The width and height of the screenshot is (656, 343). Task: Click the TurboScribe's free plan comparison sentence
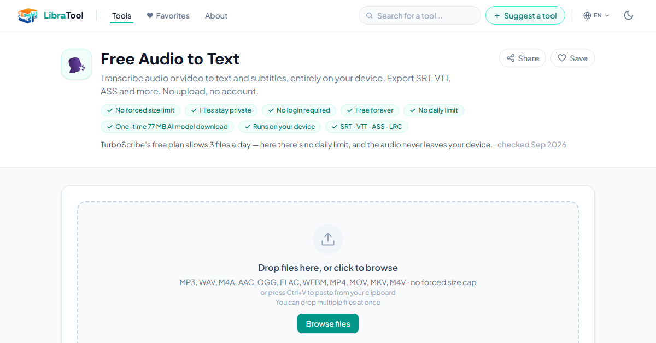click(x=296, y=145)
